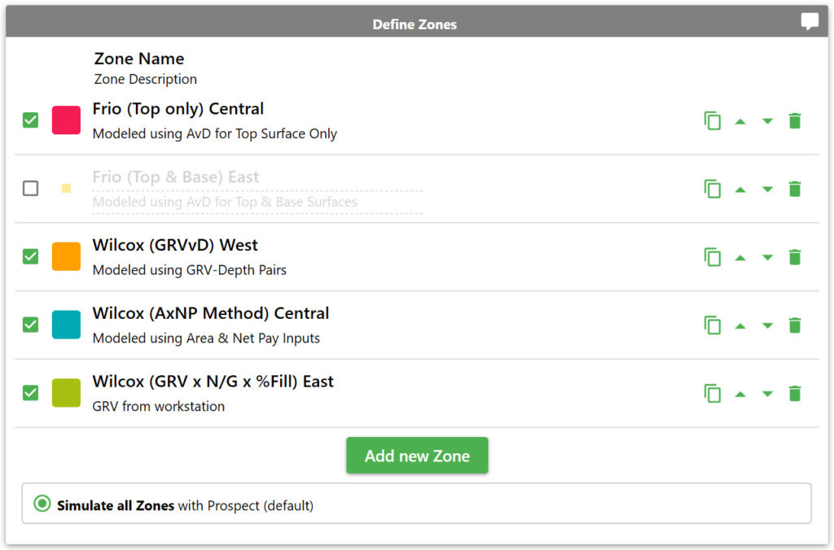This screenshot has width=834, height=550.
Task: Delete the Frio (Top only) Central zone
Action: pyautogui.click(x=795, y=120)
